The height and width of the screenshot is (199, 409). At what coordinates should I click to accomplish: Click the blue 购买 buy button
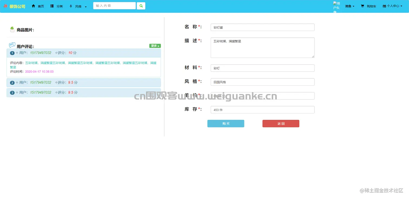(226, 124)
